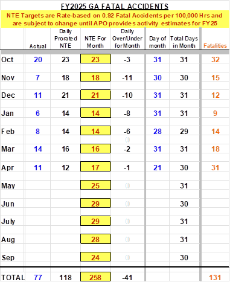Select the Actual column header
The height and width of the screenshot is (282, 230).
[x=38, y=46]
